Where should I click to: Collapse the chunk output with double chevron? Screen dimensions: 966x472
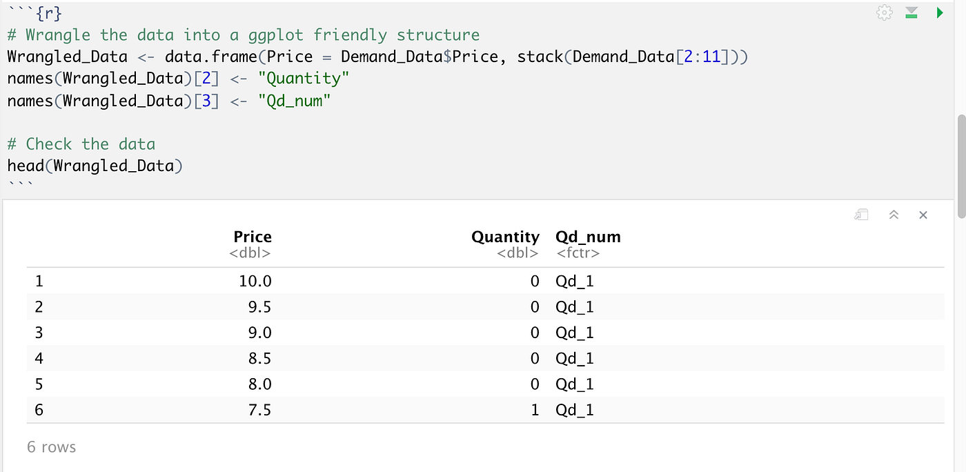point(894,215)
